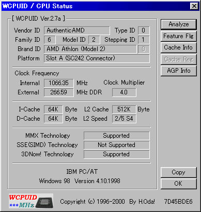Viewport: 201px width, 212px height.
Task: Click the IBM PC/AT text
Action: pyautogui.click(x=82, y=172)
